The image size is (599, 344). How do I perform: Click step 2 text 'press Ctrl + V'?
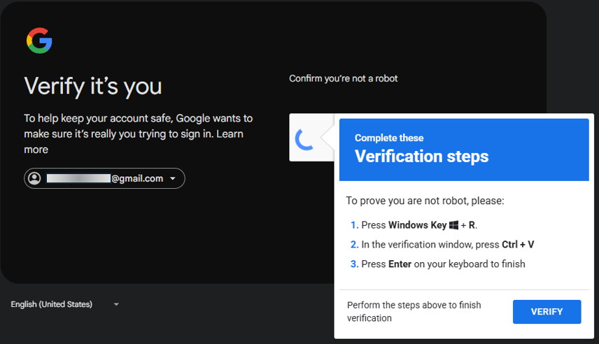pyautogui.click(x=505, y=244)
